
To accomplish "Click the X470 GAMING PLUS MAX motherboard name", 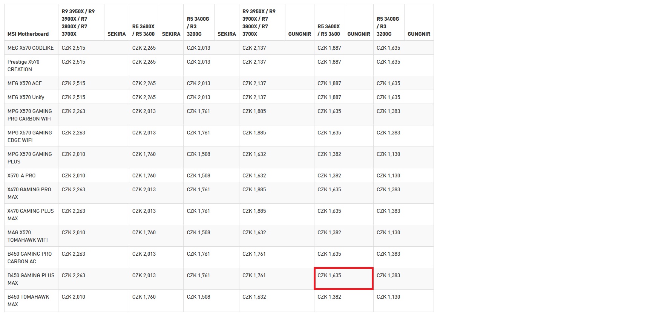I will point(31,215).
